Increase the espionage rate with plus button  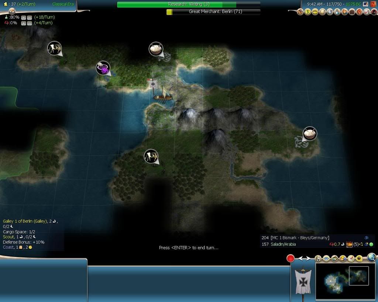click(23, 23)
